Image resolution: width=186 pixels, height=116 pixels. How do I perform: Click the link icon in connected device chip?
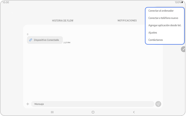coord(31,40)
